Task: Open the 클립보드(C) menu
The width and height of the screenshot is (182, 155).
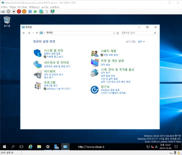Action: click(34, 7)
